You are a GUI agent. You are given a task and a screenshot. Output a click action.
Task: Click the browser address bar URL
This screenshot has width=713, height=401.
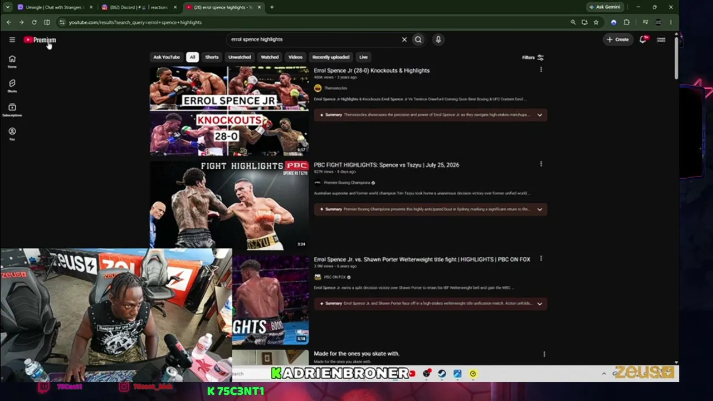click(x=135, y=22)
